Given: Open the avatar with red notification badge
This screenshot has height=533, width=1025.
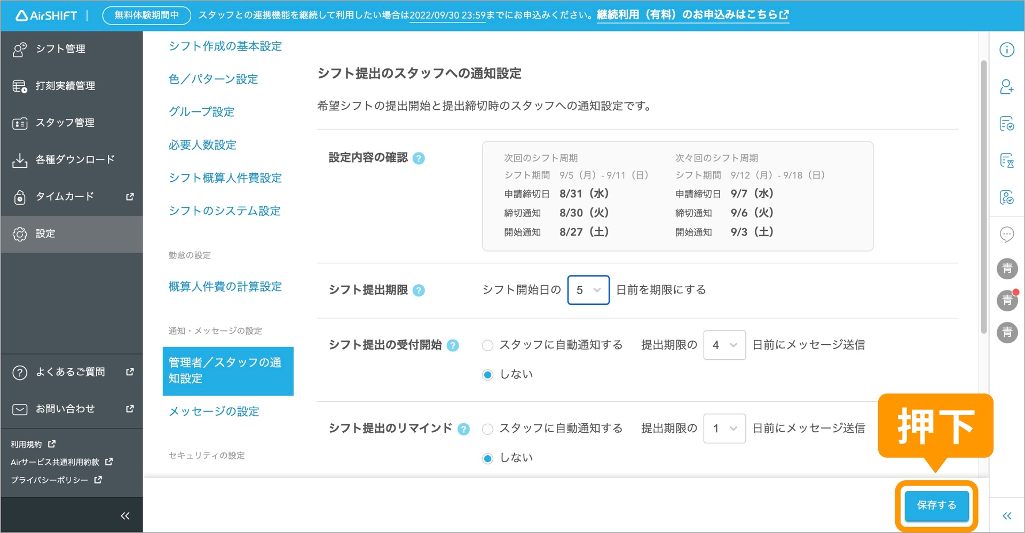Looking at the screenshot, I should point(1007,301).
